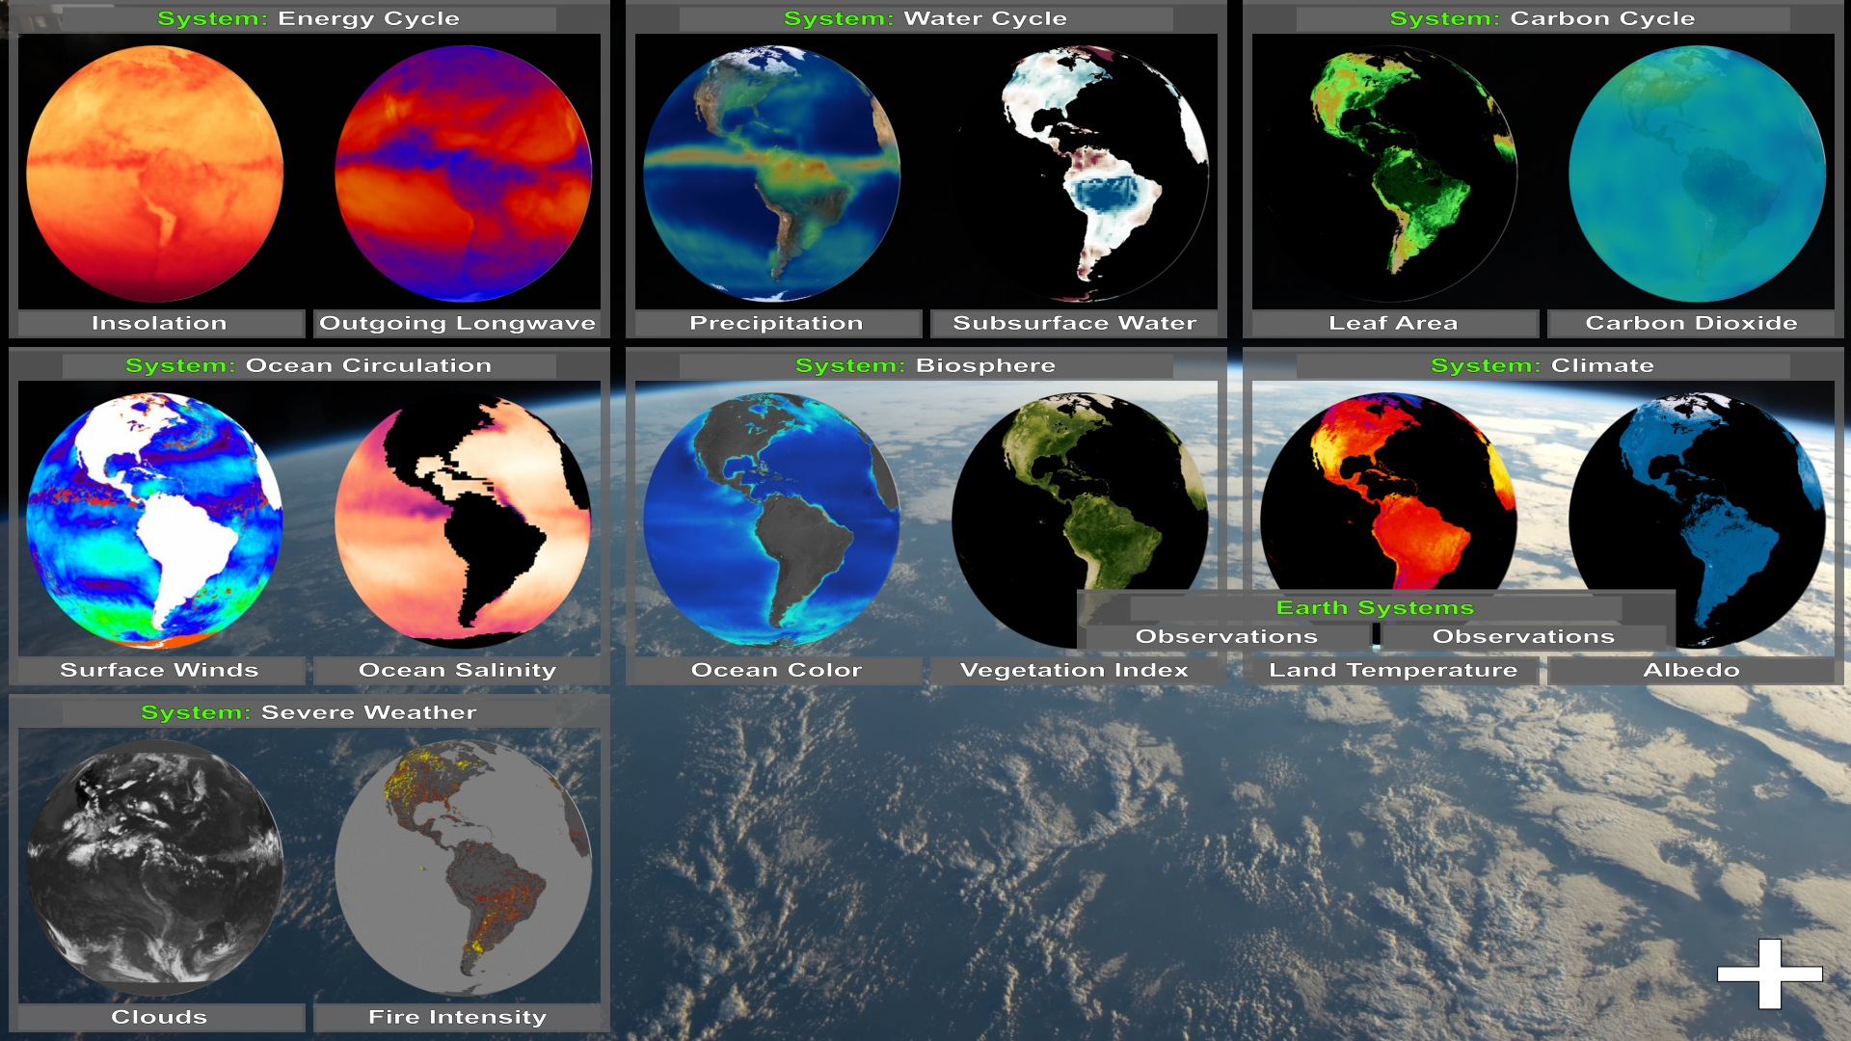The height and width of the screenshot is (1041, 1851).
Task: Select the System: Ocean Circulation header
Action: (x=309, y=365)
